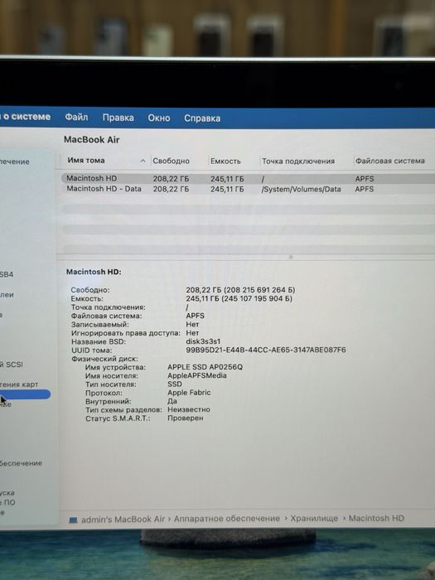
Task: Click the AppleAPFSMedia media name value
Action: pos(197,375)
